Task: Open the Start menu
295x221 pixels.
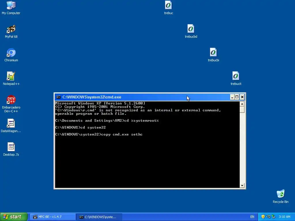Action: click(14, 217)
